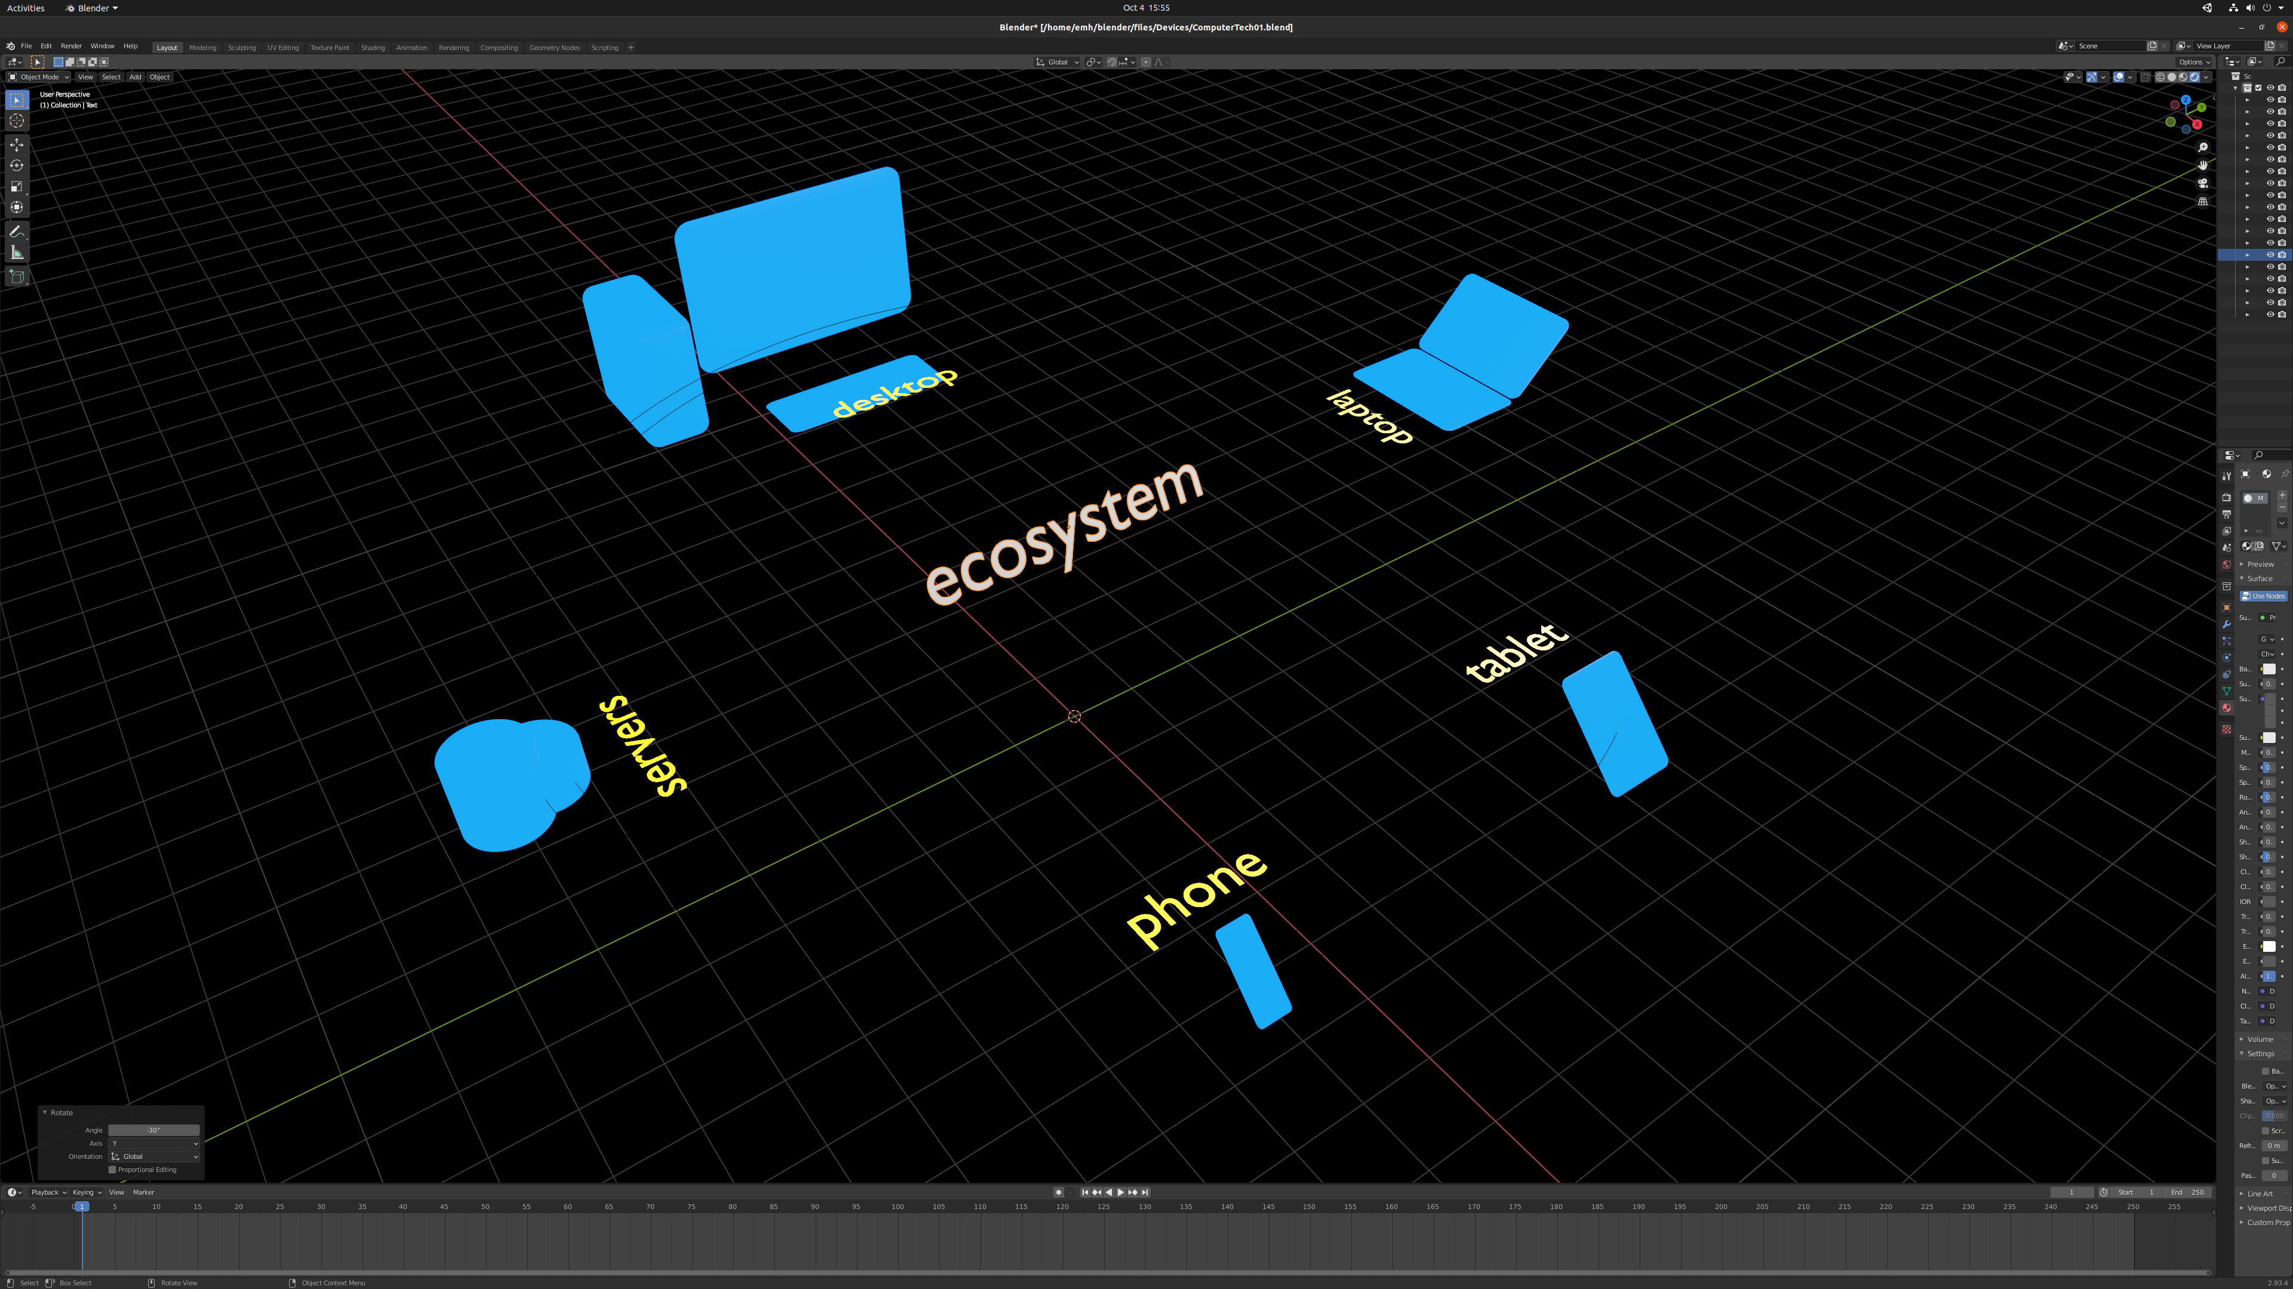
Task: Click the zoom viewport magnifier icon
Action: [2203, 147]
